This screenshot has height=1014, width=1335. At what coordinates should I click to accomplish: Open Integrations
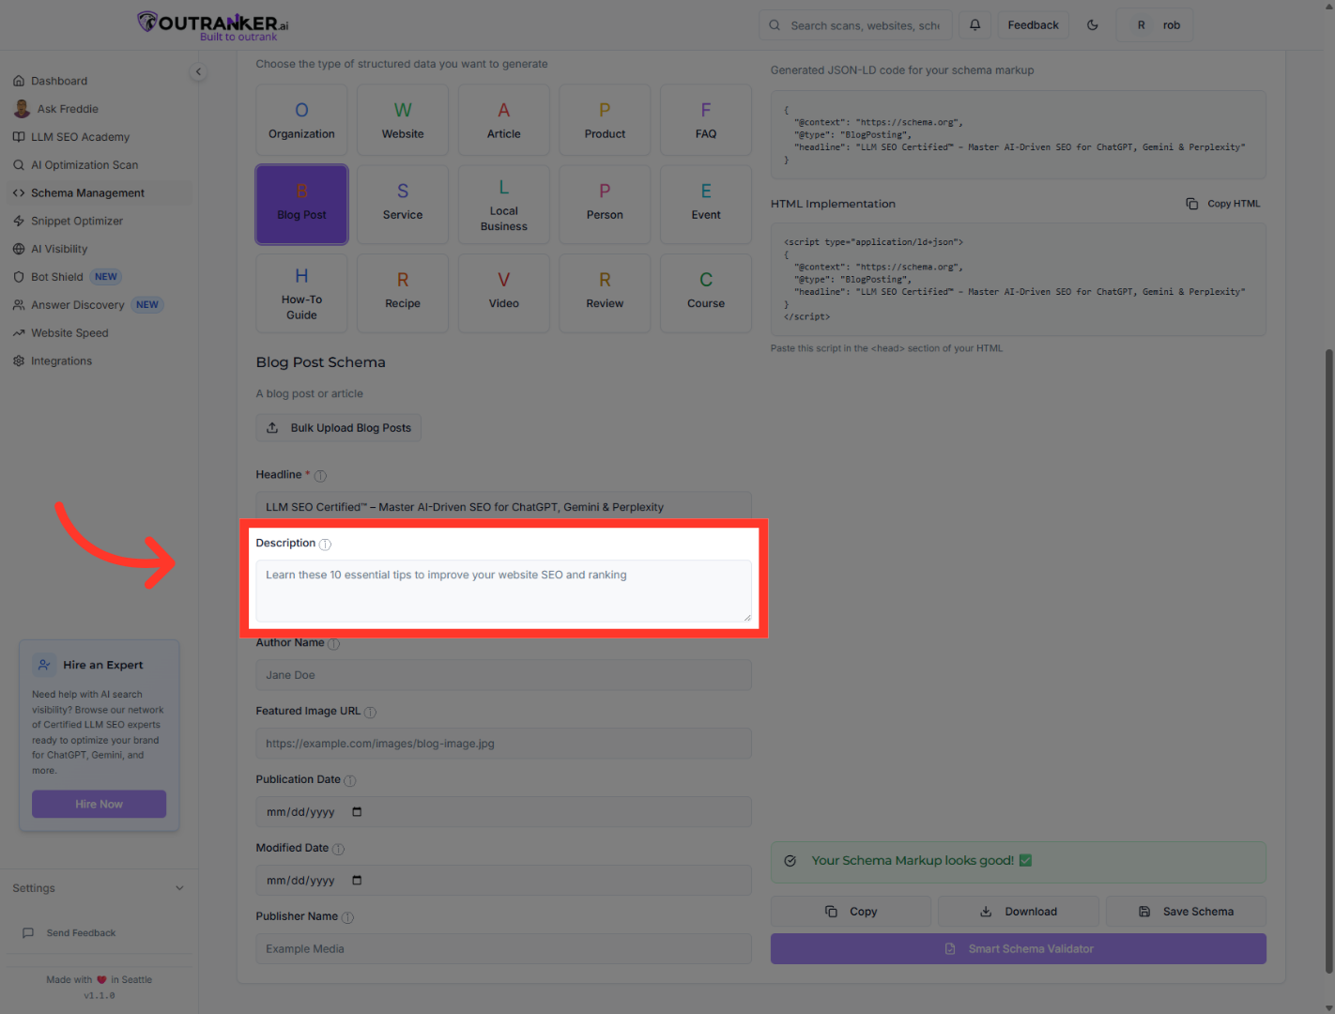point(99,361)
